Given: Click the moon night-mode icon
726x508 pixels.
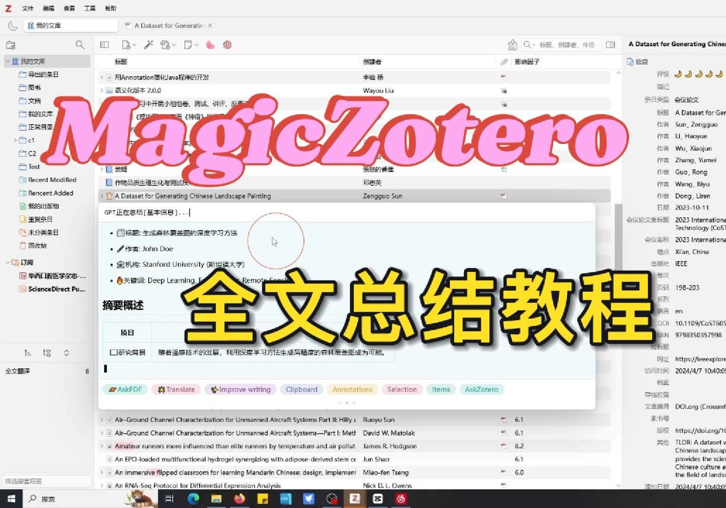Looking at the screenshot, I should pos(13,25).
